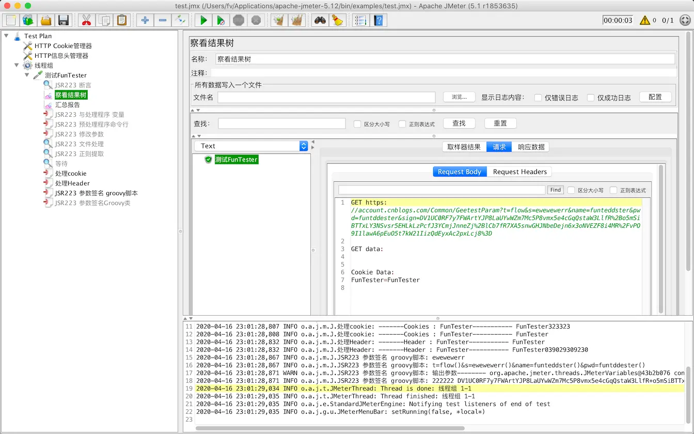
Task: Tick 区分大小写 beside the 查找 field
Action: click(x=357, y=124)
